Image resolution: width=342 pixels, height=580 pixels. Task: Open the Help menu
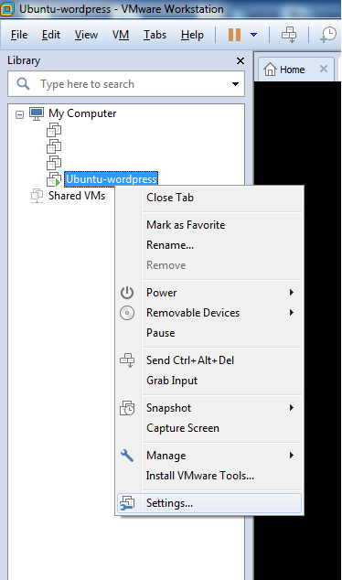[x=192, y=35]
